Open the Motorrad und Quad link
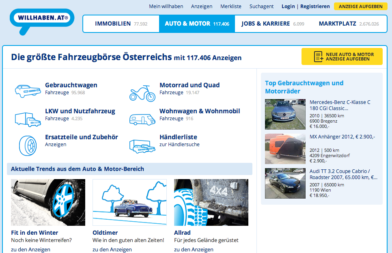Image resolution: width=392 pixels, height=253 pixels. (x=190, y=85)
